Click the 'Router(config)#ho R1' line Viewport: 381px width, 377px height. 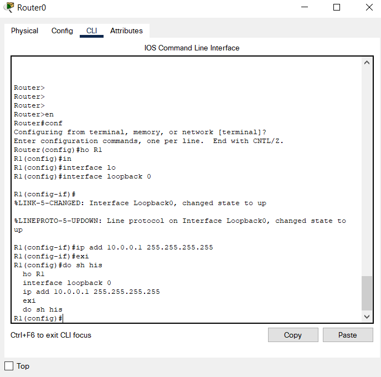pyautogui.click(x=58, y=150)
